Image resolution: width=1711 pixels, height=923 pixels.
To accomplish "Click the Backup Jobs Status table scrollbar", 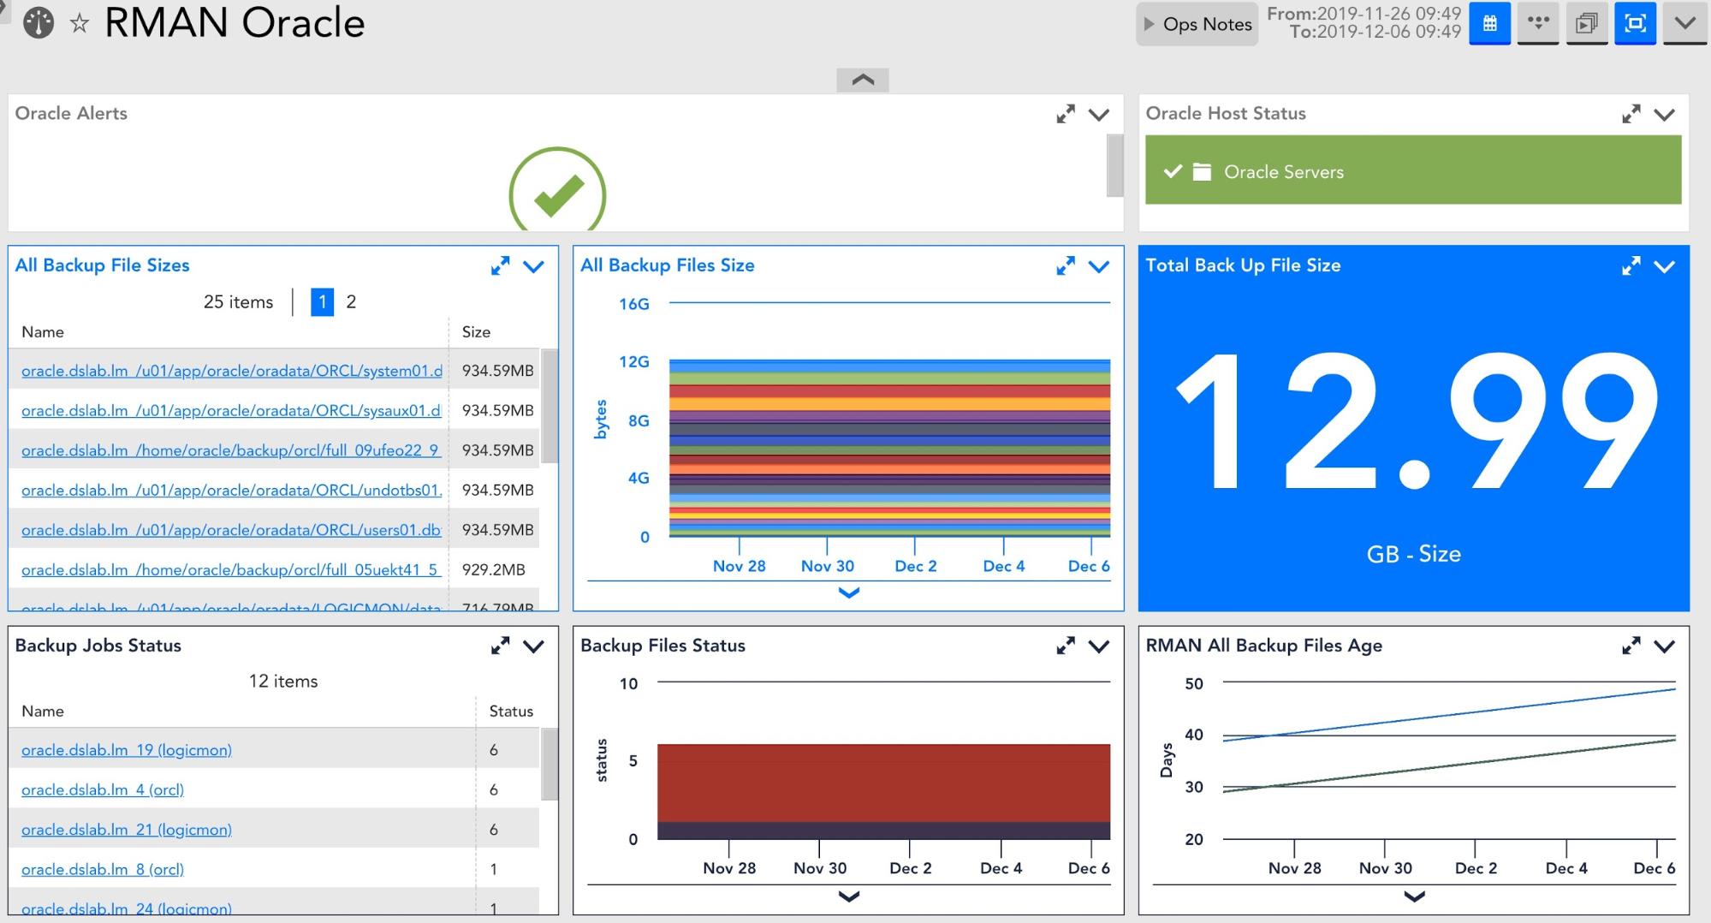I will coord(550,764).
